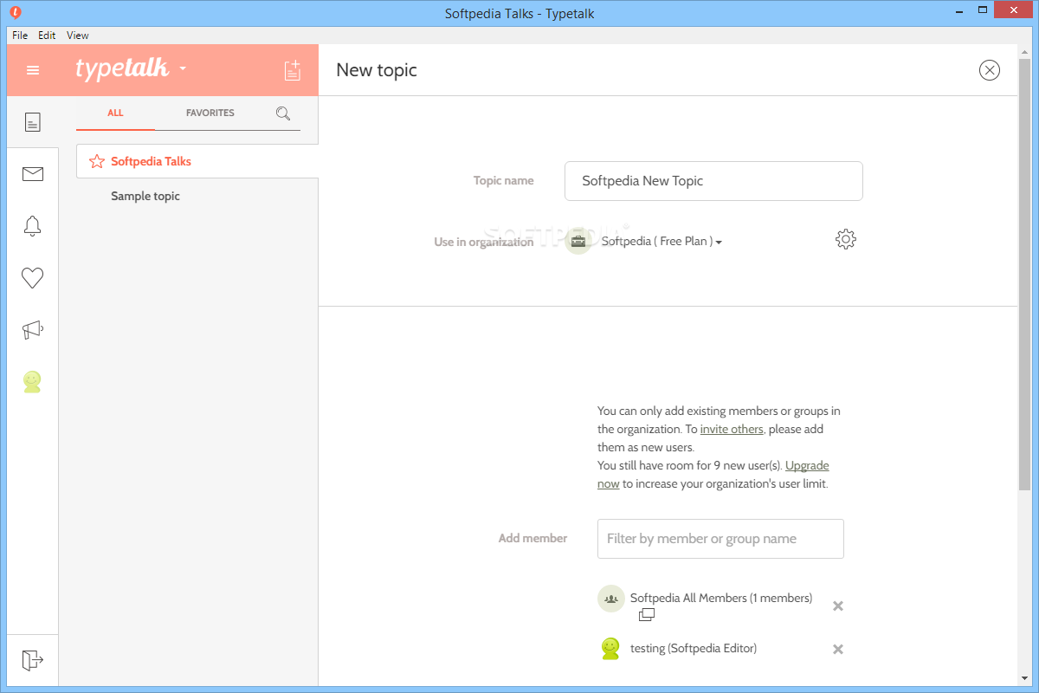
Task: Toggle the favorite star on Softpedia Talks
Action: tap(97, 161)
